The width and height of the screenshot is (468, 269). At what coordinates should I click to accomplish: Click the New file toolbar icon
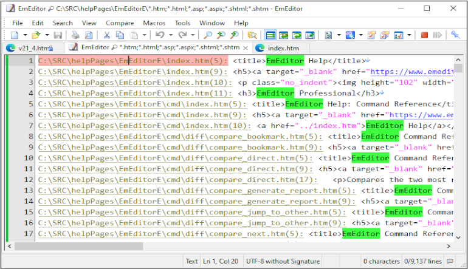tap(15, 35)
